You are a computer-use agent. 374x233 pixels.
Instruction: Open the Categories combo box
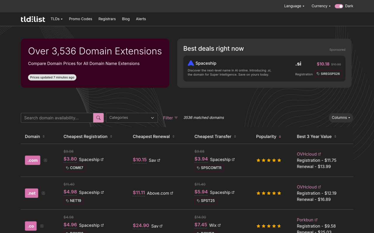pyautogui.click(x=132, y=118)
